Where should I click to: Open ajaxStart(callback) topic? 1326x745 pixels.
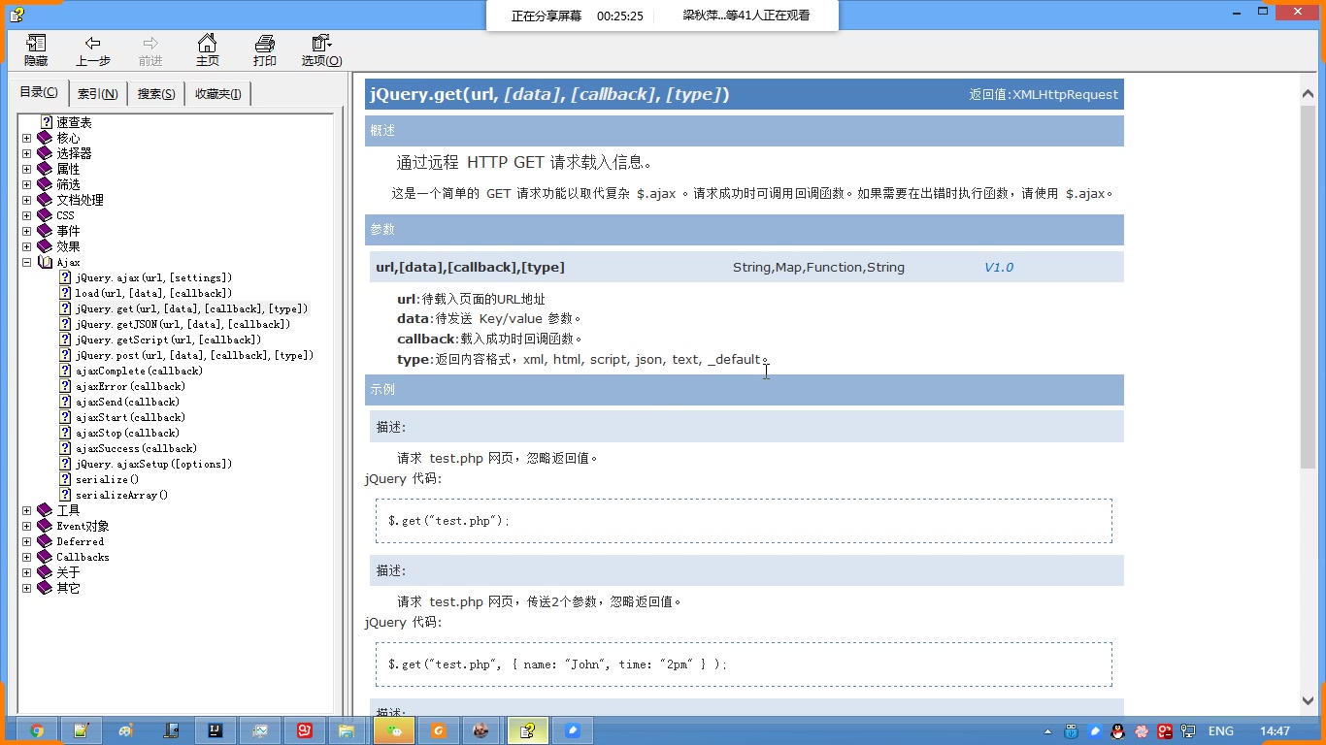point(130,417)
